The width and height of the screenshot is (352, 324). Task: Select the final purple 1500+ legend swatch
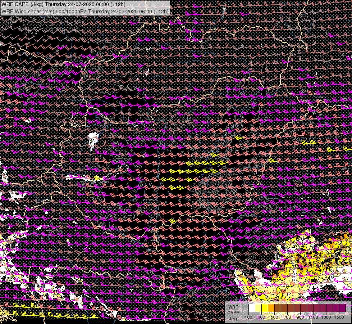[342, 308]
